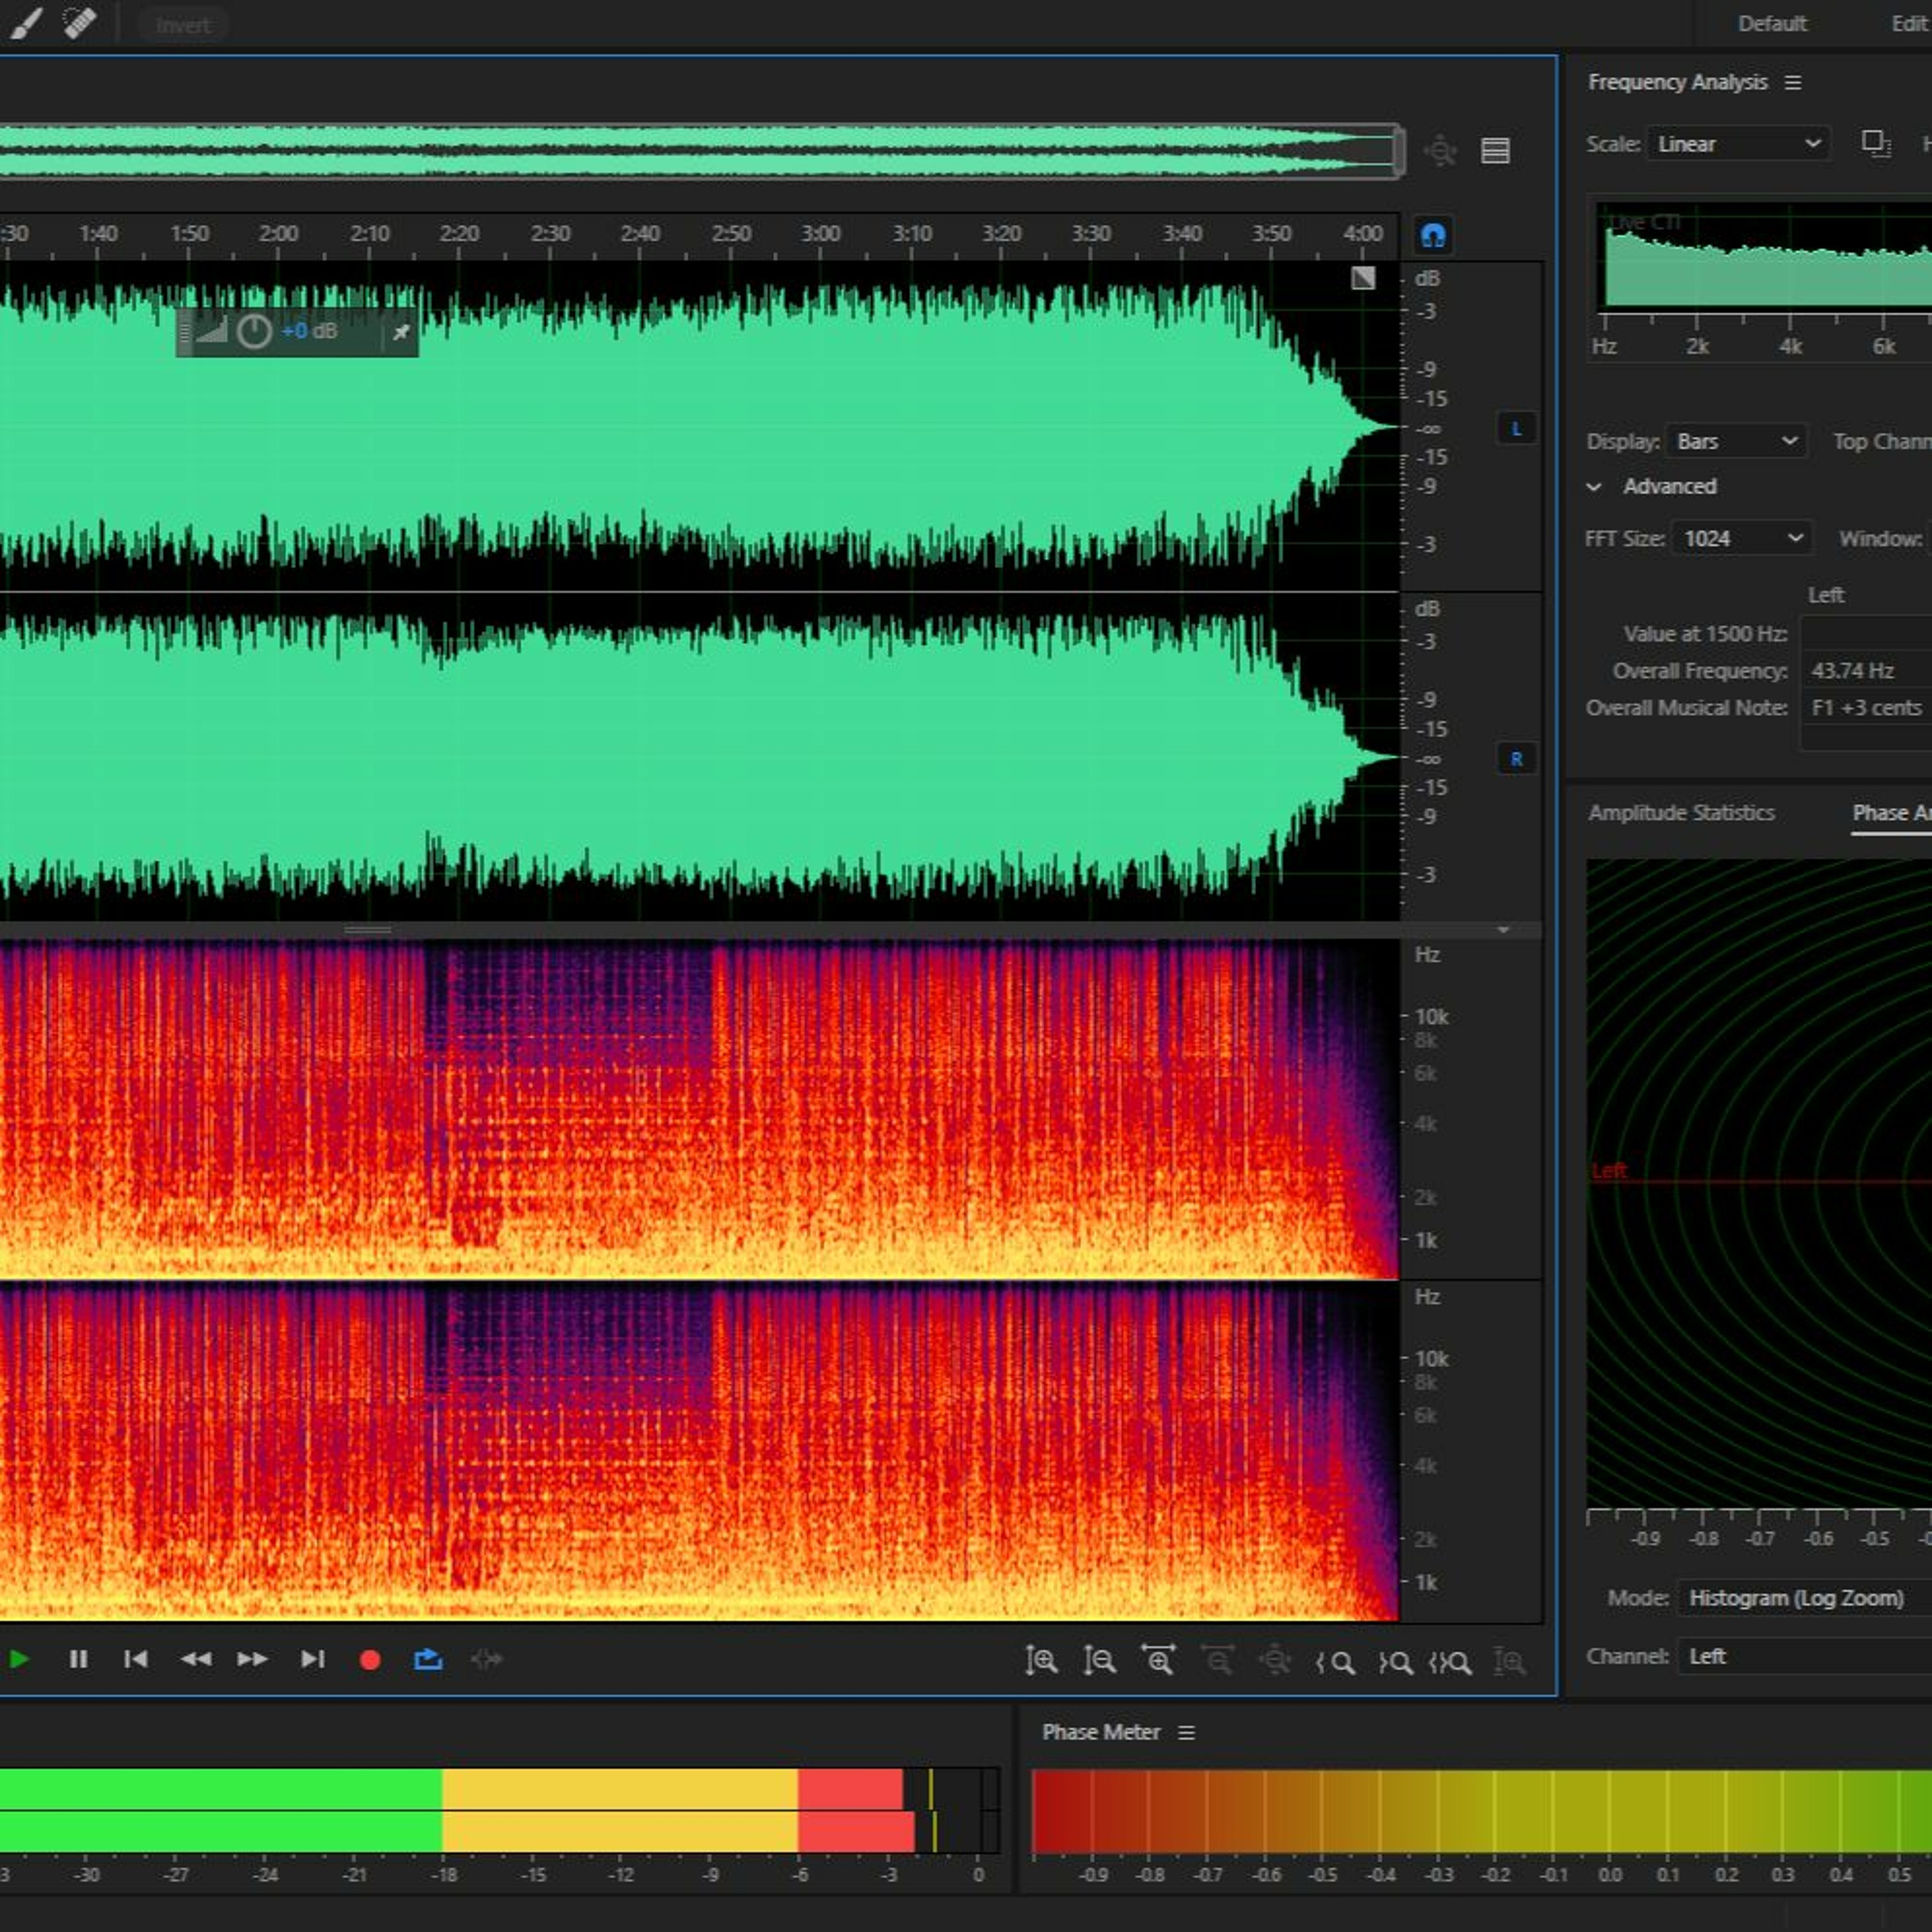Toggle Loop Playback
The width and height of the screenshot is (1932, 1932).
(x=428, y=1660)
